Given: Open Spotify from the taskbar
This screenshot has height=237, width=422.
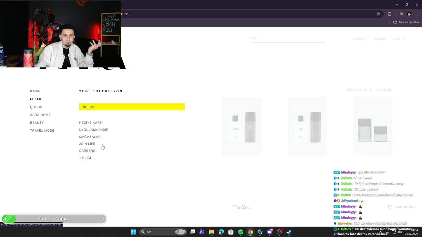Looking at the screenshot, I should tap(241, 232).
